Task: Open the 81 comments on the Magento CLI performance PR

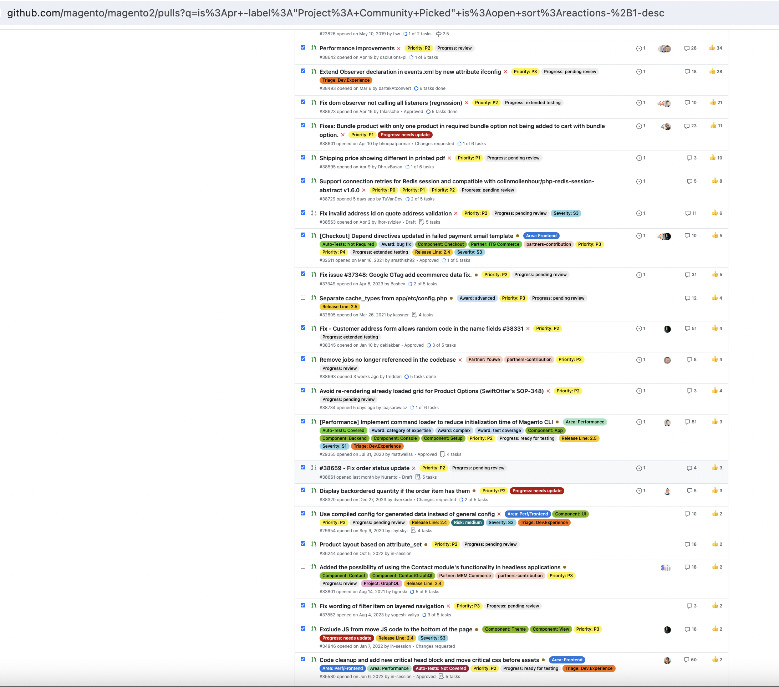Action: click(x=691, y=422)
